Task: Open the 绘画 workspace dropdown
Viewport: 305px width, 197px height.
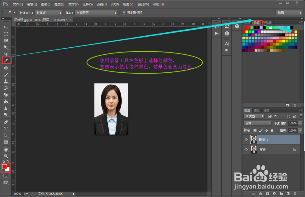Action: point(289,13)
